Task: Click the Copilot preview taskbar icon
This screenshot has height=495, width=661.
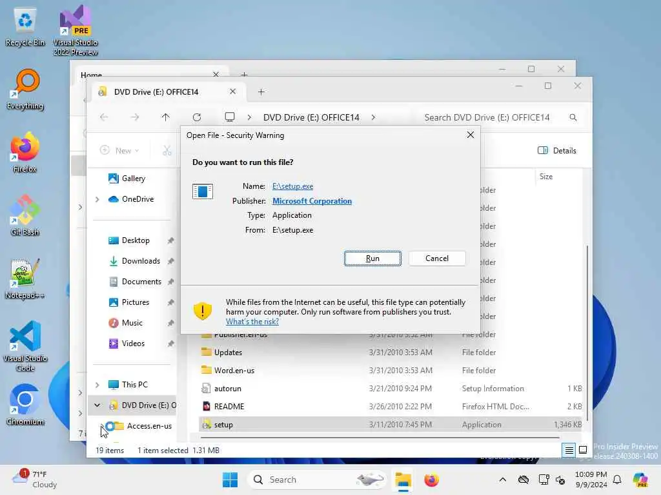Action: (x=640, y=480)
